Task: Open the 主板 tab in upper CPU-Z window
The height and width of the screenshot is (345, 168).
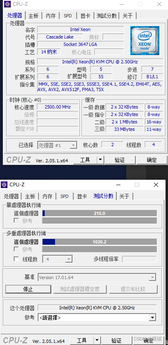Action: tap(34, 16)
